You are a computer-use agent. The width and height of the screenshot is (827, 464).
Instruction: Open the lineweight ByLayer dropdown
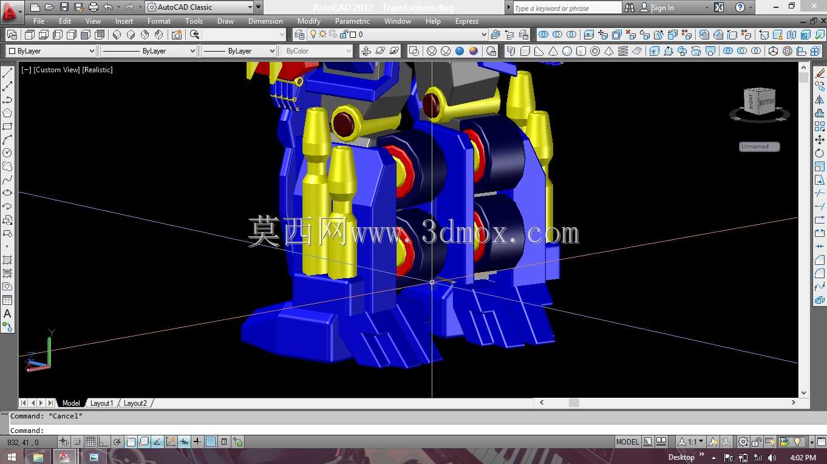(x=239, y=51)
